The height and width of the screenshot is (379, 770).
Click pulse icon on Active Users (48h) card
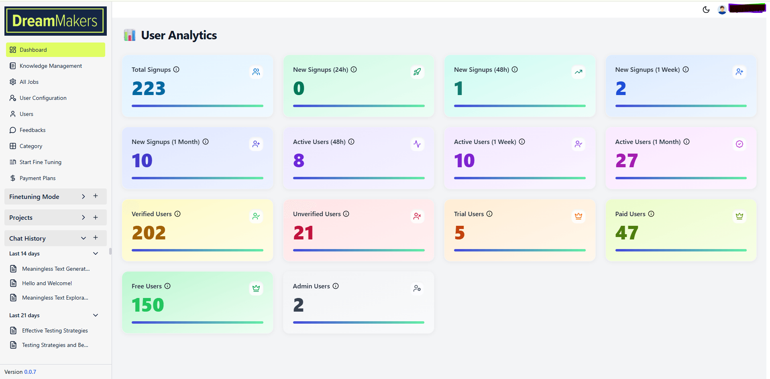(417, 144)
